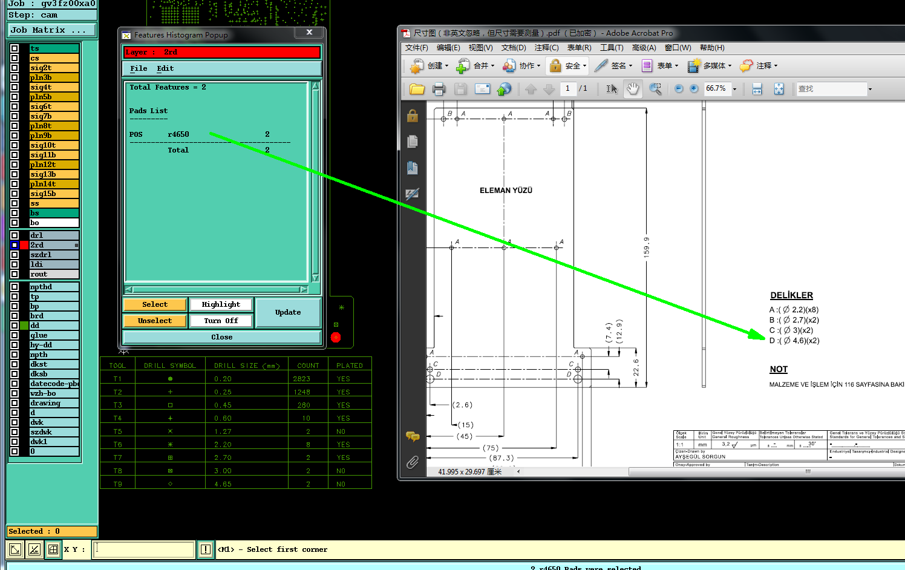Click the 查找 search field in Acrobat

point(831,89)
